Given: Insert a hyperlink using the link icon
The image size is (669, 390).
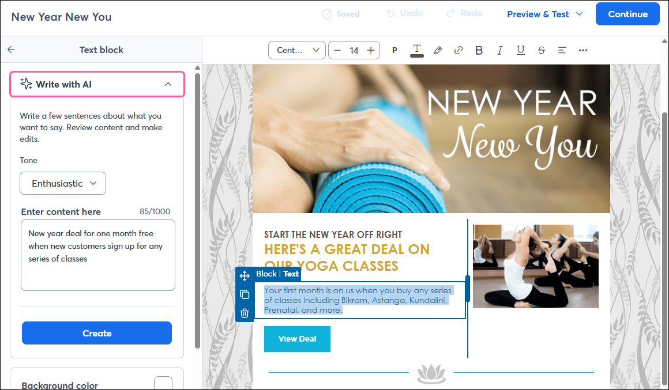Looking at the screenshot, I should pos(458,50).
